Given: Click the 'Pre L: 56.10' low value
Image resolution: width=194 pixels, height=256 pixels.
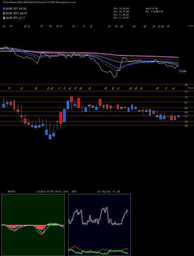Looking at the screenshot, I should (x=121, y=15).
